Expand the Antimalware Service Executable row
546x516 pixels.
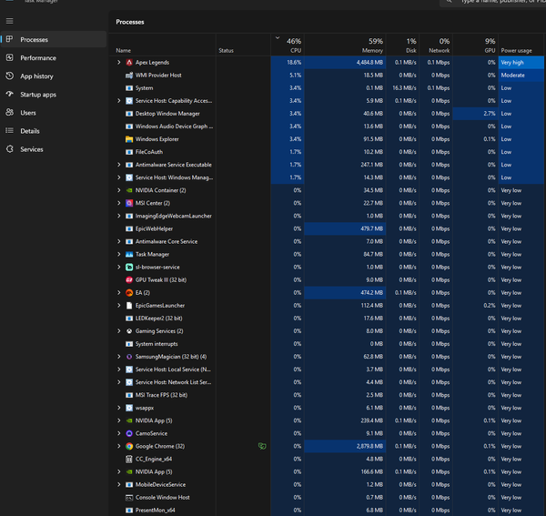pos(119,165)
